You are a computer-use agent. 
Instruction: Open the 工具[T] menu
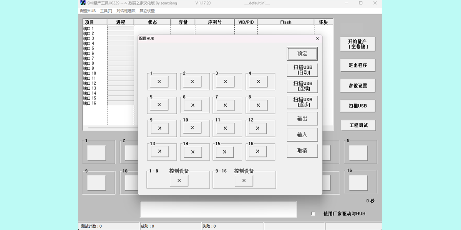coord(106,11)
